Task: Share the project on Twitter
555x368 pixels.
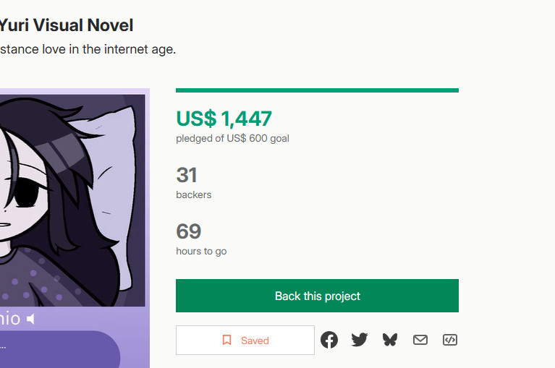Action: [360, 340]
